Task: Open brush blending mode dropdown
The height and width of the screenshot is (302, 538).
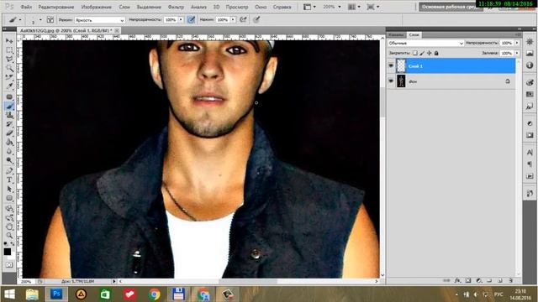Action: [x=99, y=20]
